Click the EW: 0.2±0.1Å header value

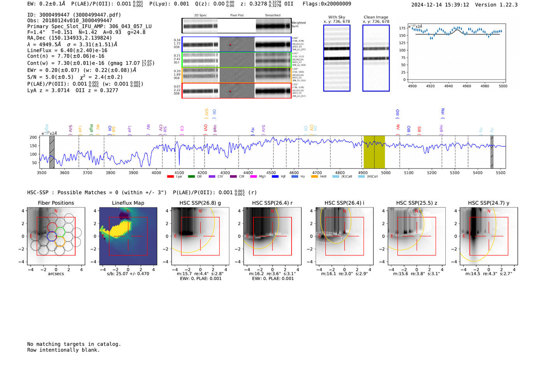[x=46, y=4]
